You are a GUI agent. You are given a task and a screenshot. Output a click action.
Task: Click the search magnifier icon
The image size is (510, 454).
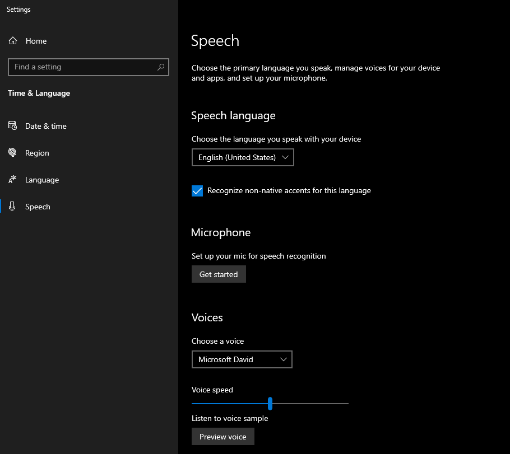point(161,67)
